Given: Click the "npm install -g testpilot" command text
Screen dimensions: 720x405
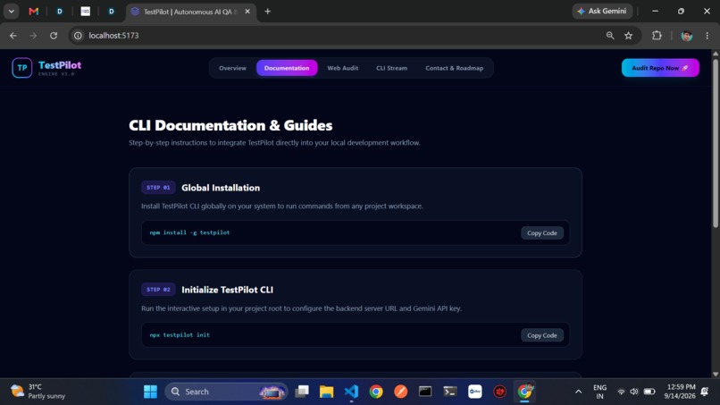Looking at the screenshot, I should [189, 232].
